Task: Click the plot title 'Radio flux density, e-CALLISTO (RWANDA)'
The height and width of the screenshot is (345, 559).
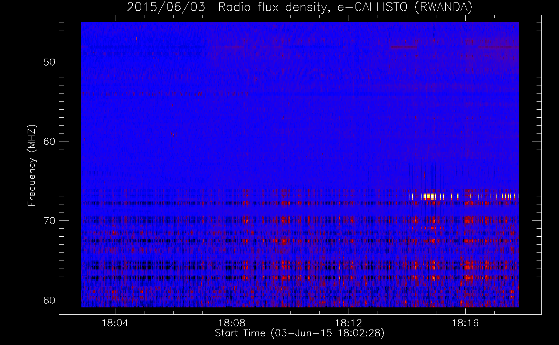Action: pos(345,7)
